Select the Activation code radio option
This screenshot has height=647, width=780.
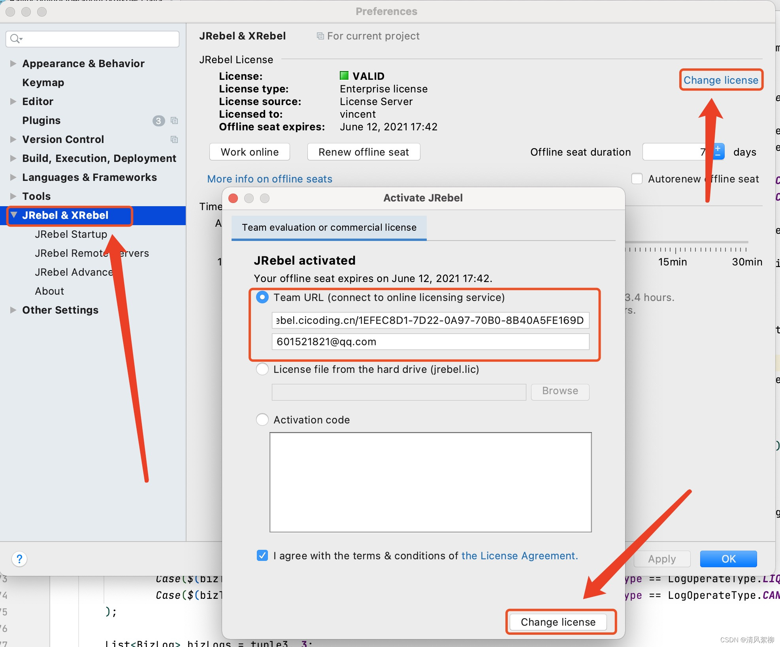click(262, 419)
